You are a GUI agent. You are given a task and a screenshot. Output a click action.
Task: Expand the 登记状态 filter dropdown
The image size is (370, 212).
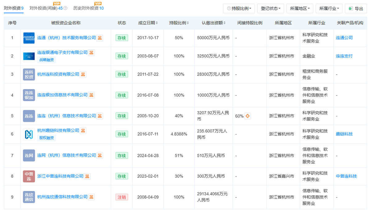pyautogui.click(x=270, y=9)
